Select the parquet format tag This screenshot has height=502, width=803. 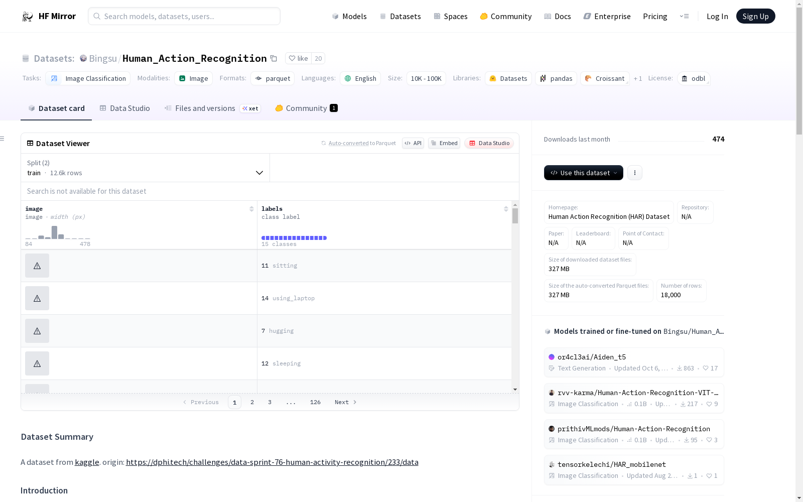click(273, 78)
